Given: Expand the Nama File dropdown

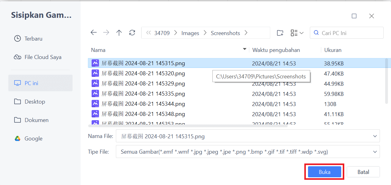Looking at the screenshot, I should pos(375,136).
